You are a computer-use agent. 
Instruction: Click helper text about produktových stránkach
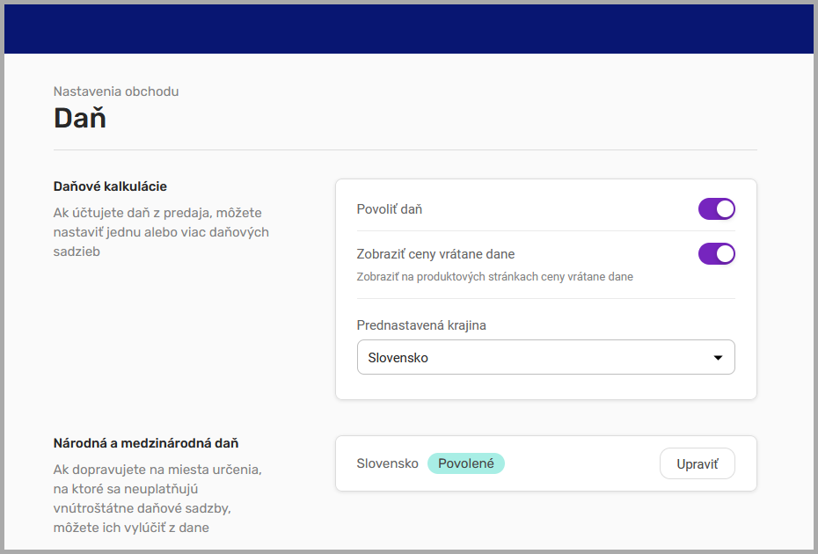[x=494, y=276]
